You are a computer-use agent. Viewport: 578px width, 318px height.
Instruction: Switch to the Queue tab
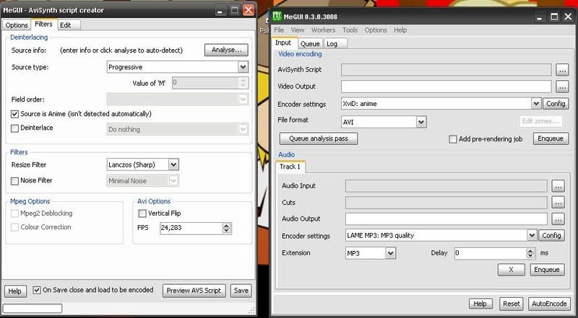(x=310, y=44)
